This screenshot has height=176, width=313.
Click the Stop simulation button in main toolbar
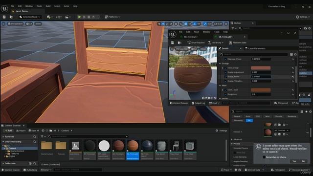point(89,17)
